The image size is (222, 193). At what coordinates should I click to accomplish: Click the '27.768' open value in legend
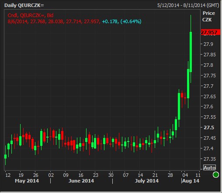point(38,21)
